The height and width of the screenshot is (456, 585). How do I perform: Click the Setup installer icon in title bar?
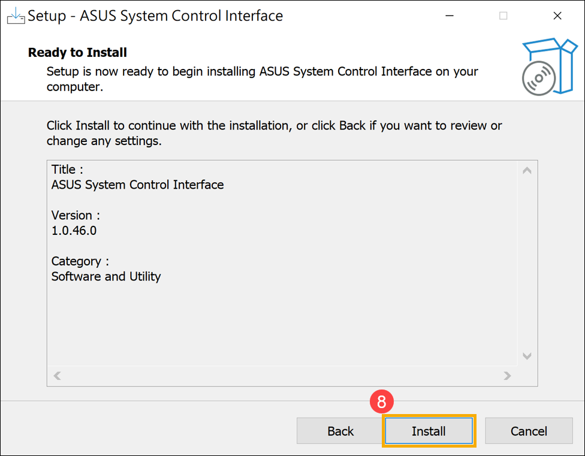coord(16,16)
